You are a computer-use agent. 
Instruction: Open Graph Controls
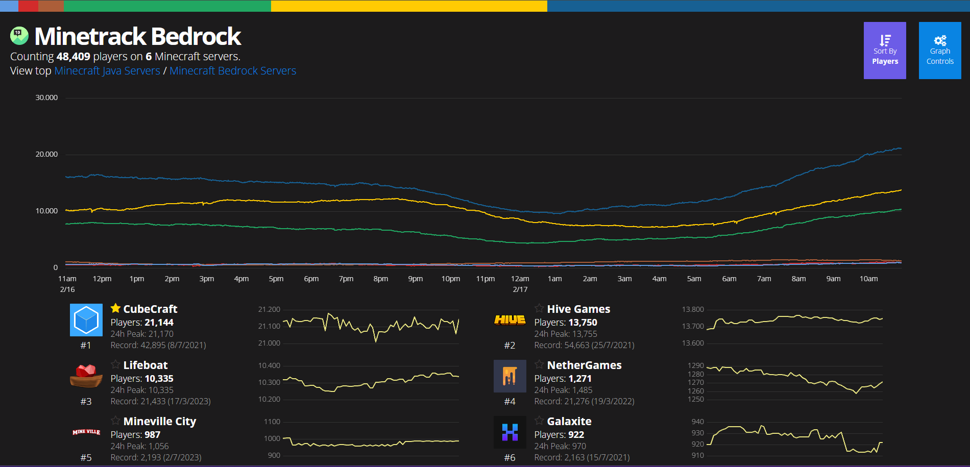(x=940, y=51)
